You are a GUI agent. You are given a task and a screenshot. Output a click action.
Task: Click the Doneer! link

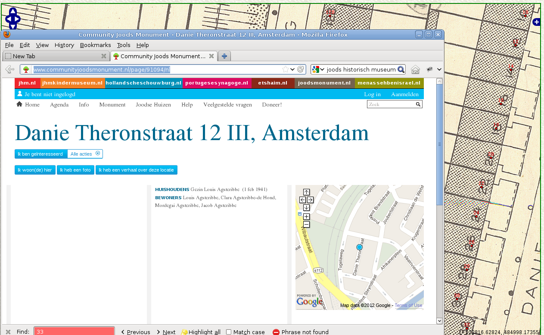[x=272, y=104]
